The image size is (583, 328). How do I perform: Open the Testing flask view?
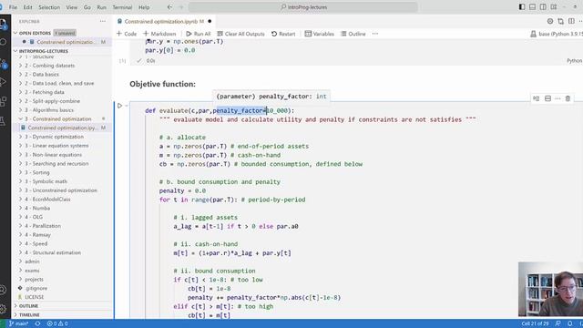point(3,120)
